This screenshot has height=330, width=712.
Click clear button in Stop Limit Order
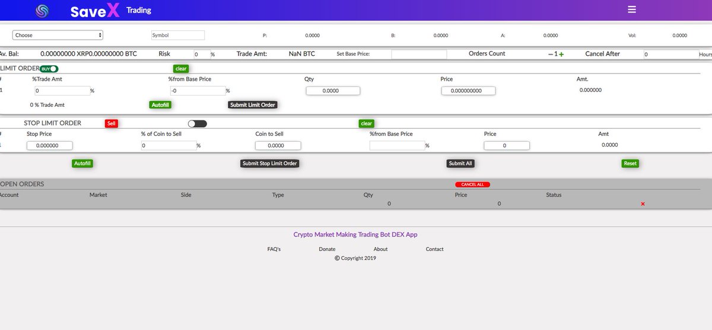click(x=367, y=123)
